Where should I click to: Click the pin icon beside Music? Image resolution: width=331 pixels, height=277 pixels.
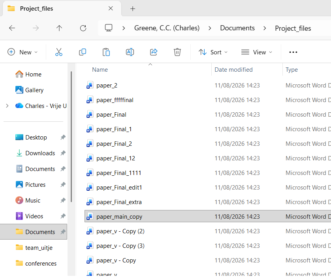[63, 201]
